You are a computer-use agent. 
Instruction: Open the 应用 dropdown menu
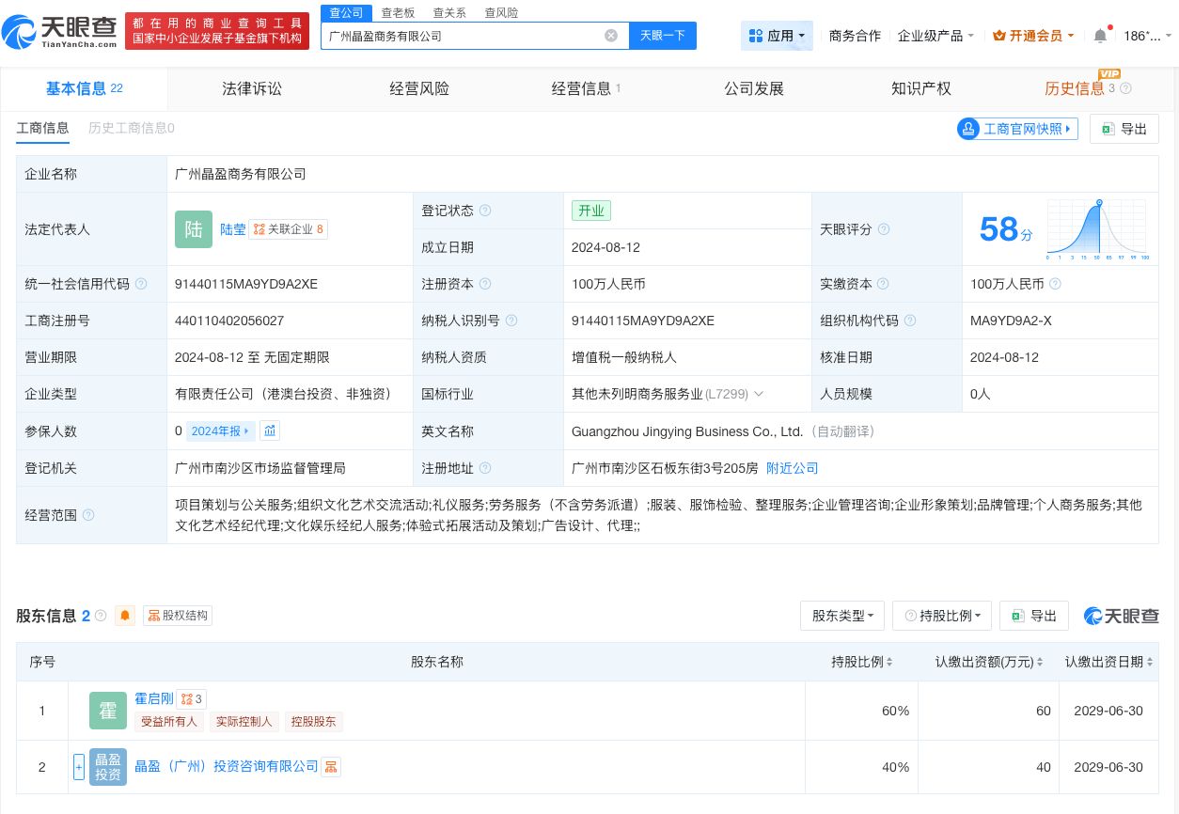pyautogui.click(x=777, y=35)
